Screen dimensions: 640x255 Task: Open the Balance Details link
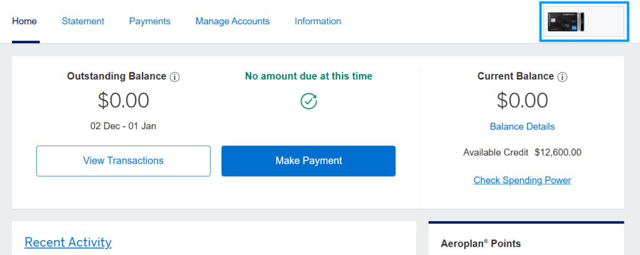click(x=522, y=126)
